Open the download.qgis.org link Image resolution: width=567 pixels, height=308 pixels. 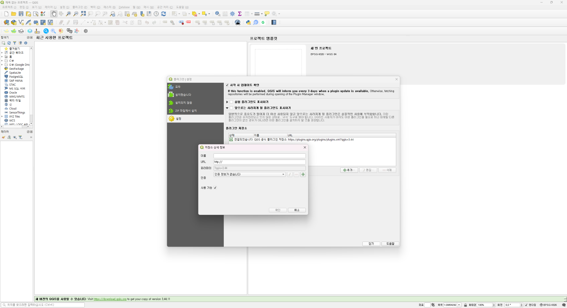click(x=110, y=299)
